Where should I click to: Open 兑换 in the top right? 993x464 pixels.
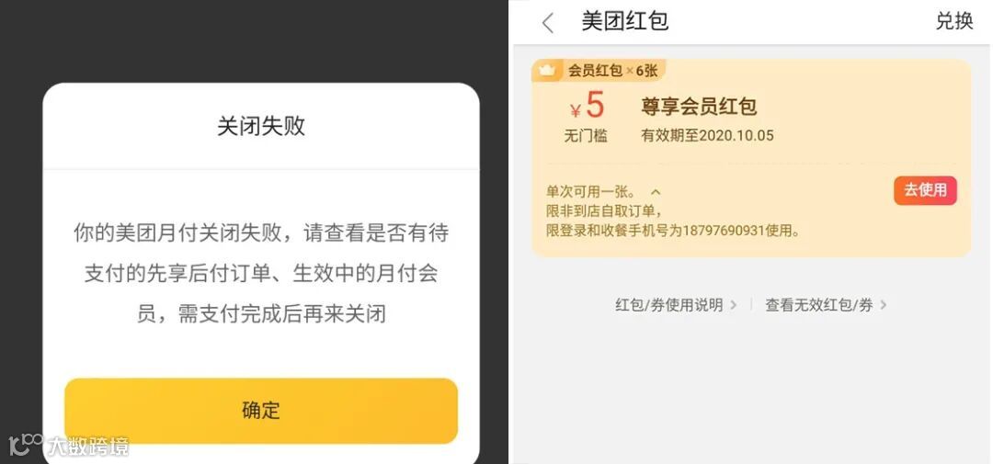[x=953, y=21]
